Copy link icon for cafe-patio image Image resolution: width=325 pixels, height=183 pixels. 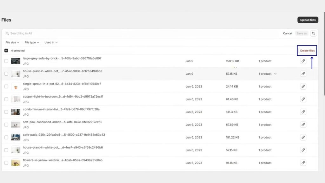click(x=303, y=137)
